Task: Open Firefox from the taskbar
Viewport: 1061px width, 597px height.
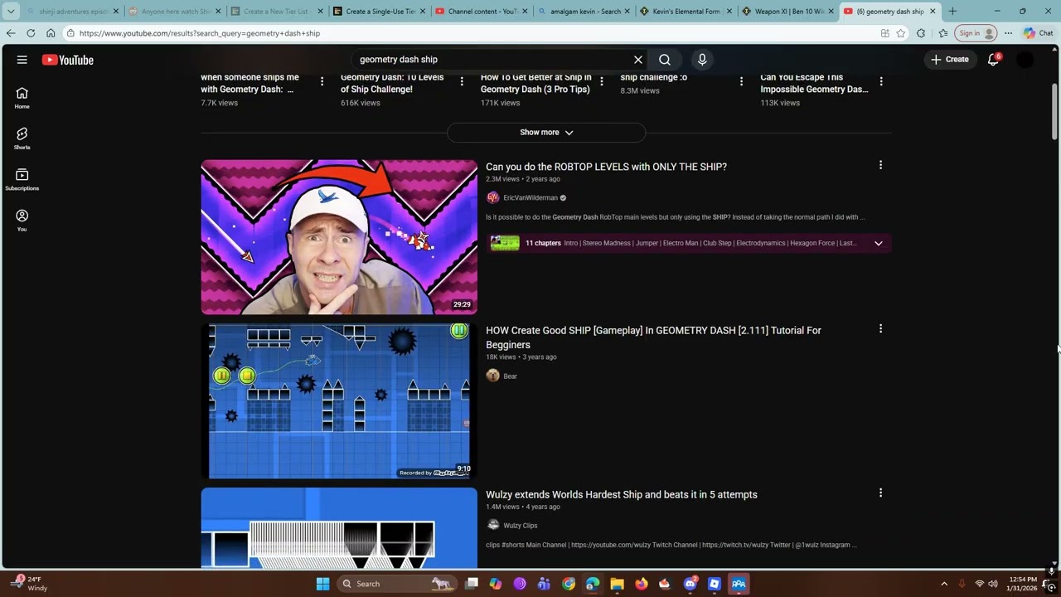Action: point(642,584)
